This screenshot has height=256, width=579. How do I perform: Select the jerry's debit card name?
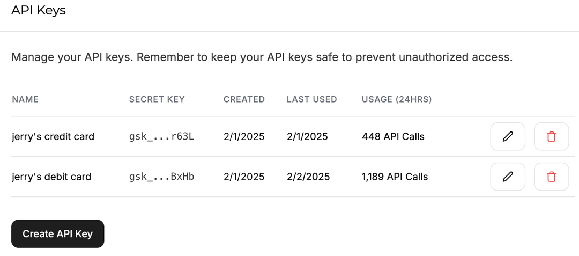[51, 177]
